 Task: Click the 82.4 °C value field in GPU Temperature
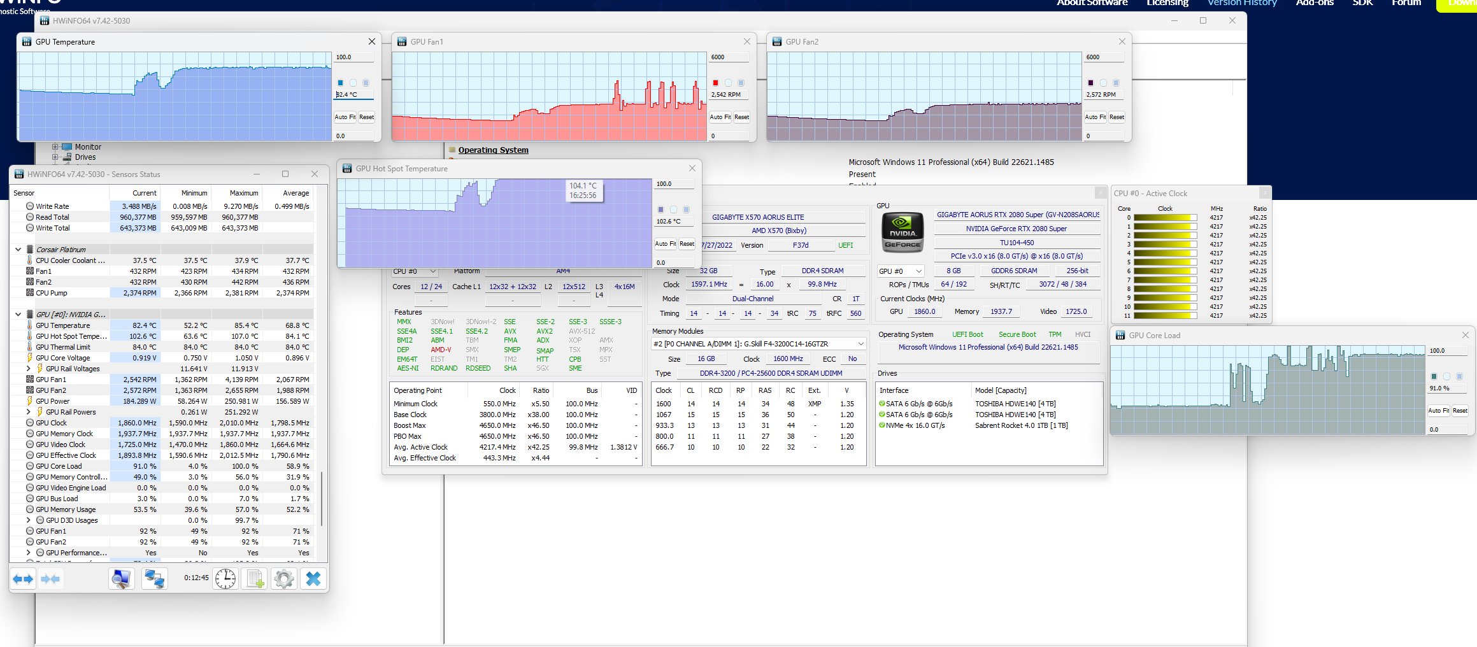tap(354, 94)
